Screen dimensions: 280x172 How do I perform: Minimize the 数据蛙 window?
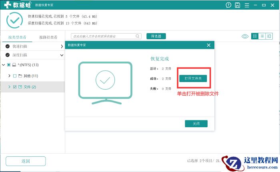coord(255,5)
